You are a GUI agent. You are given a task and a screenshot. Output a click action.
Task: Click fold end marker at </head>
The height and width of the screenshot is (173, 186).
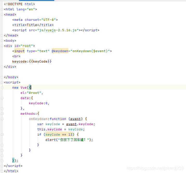(x=2, y=35)
